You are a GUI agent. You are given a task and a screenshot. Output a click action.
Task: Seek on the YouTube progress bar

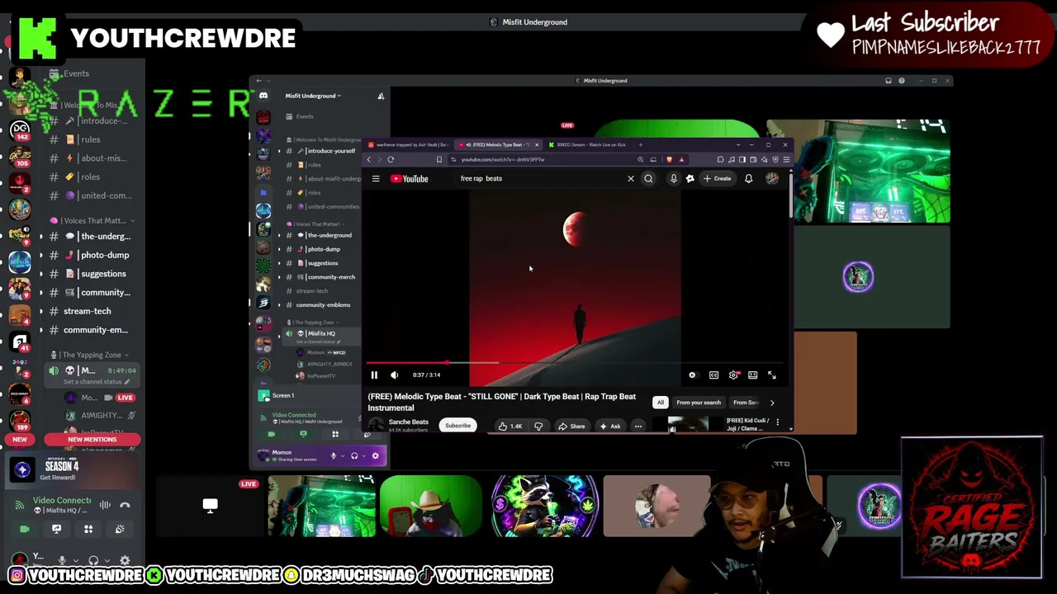[575, 362]
